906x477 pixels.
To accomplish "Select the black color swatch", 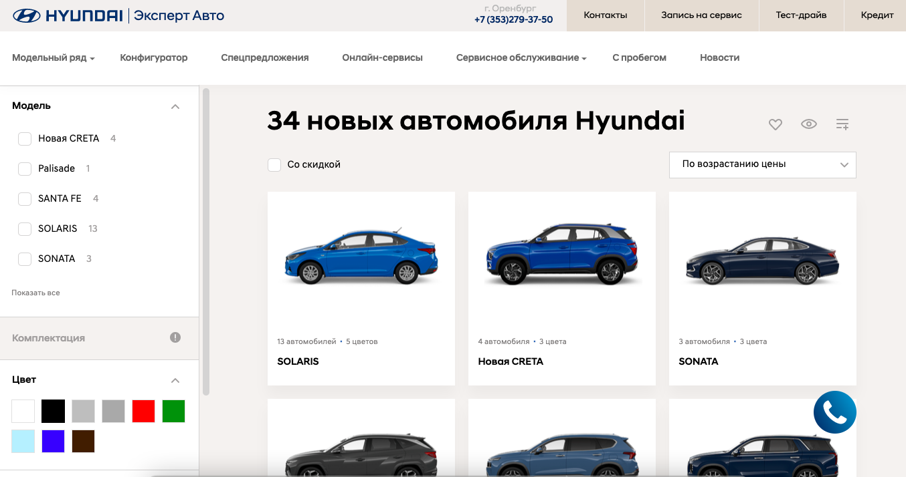I will 54,411.
